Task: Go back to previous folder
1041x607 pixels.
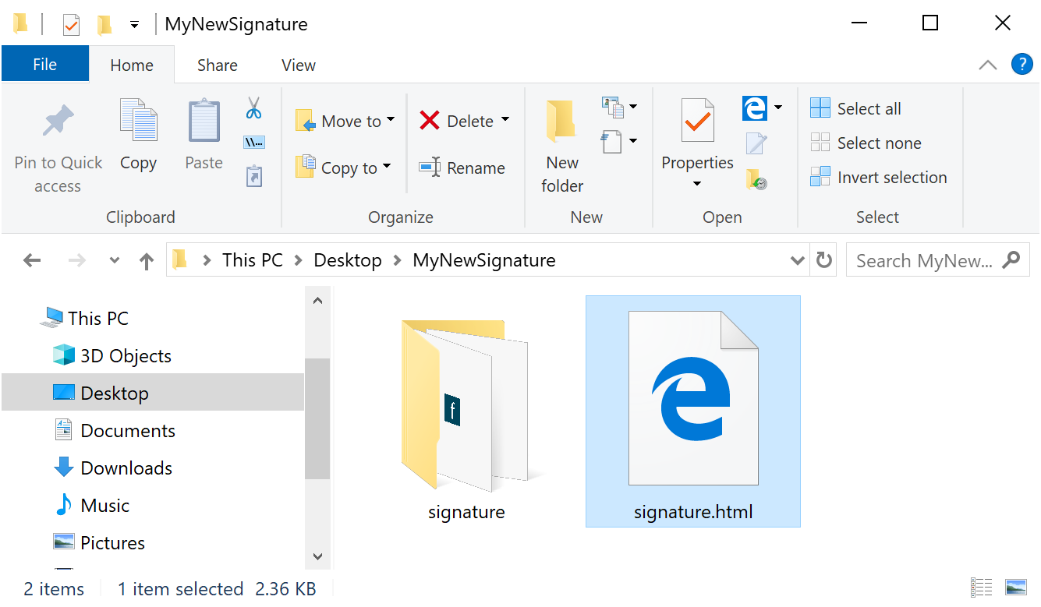Action: click(32, 260)
